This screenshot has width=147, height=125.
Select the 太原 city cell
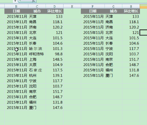(x=37, y=65)
